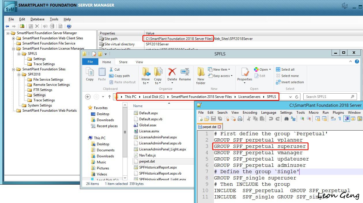The image size is (363, 203).
Task: Toggle Show all characters pilcrow icon
Action: pos(340,119)
